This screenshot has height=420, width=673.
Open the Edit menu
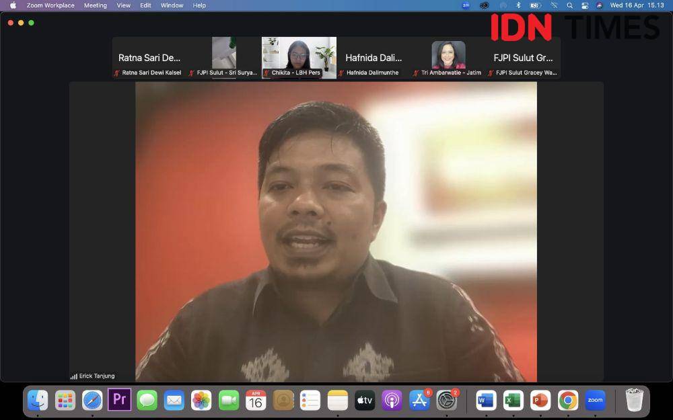click(x=145, y=5)
